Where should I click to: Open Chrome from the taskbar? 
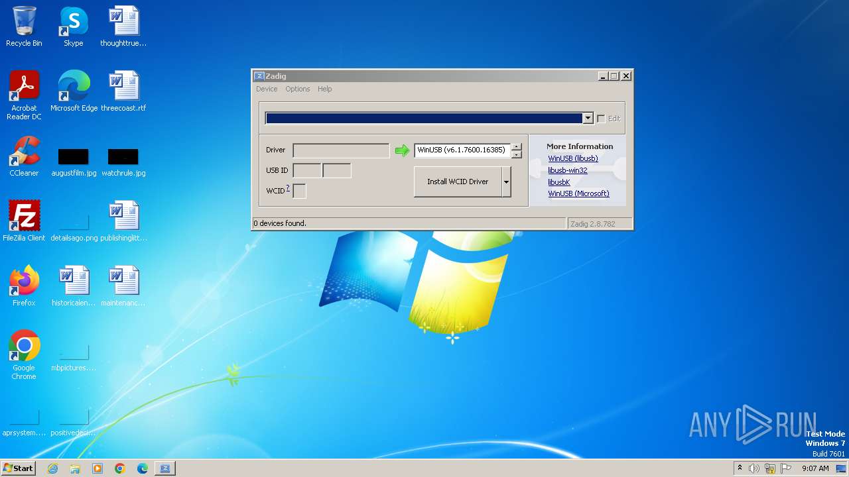point(120,468)
